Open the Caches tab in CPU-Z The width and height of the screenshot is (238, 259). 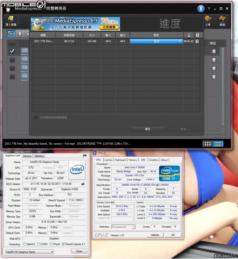pos(108,160)
